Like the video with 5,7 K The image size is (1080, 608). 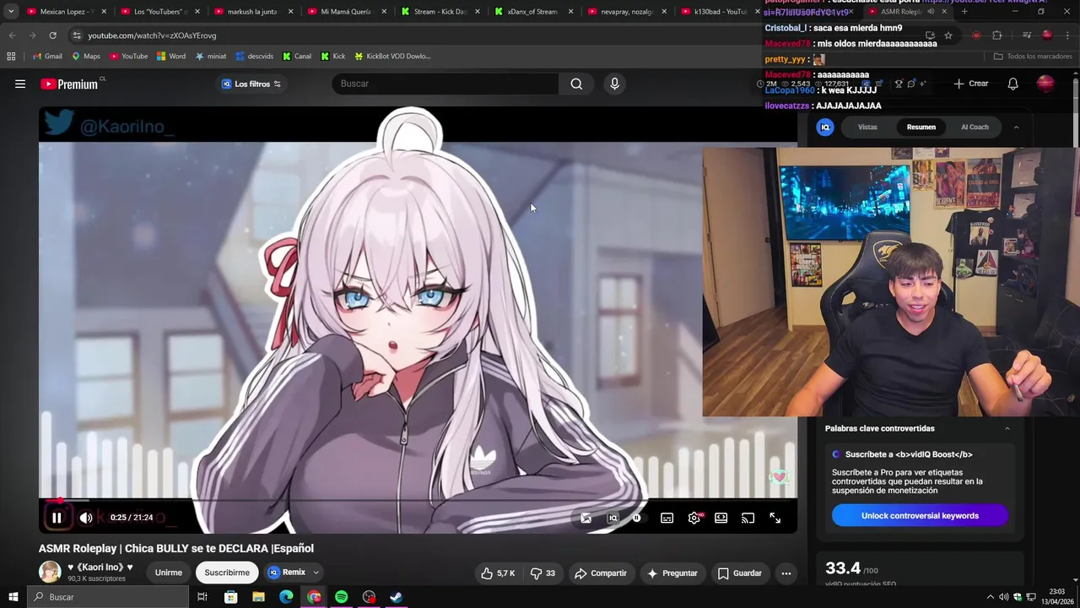click(498, 573)
